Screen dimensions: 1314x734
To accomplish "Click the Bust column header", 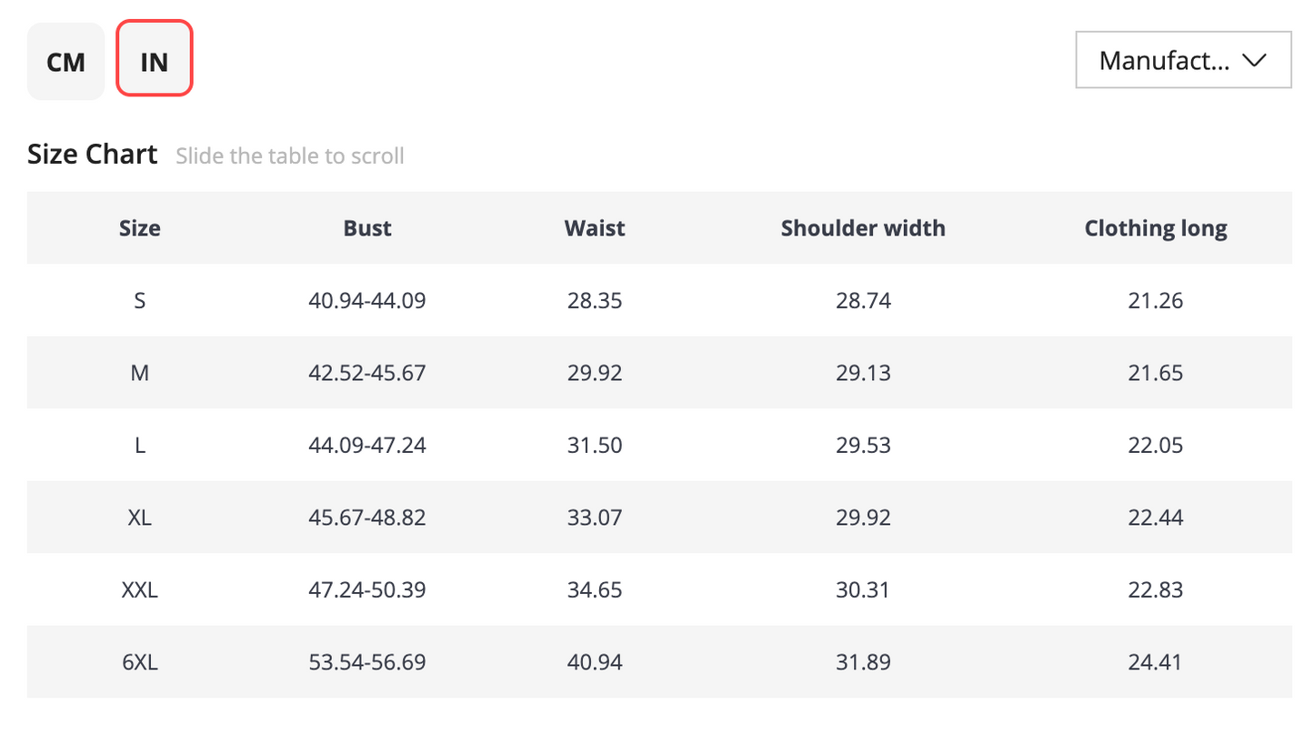I will tap(367, 227).
